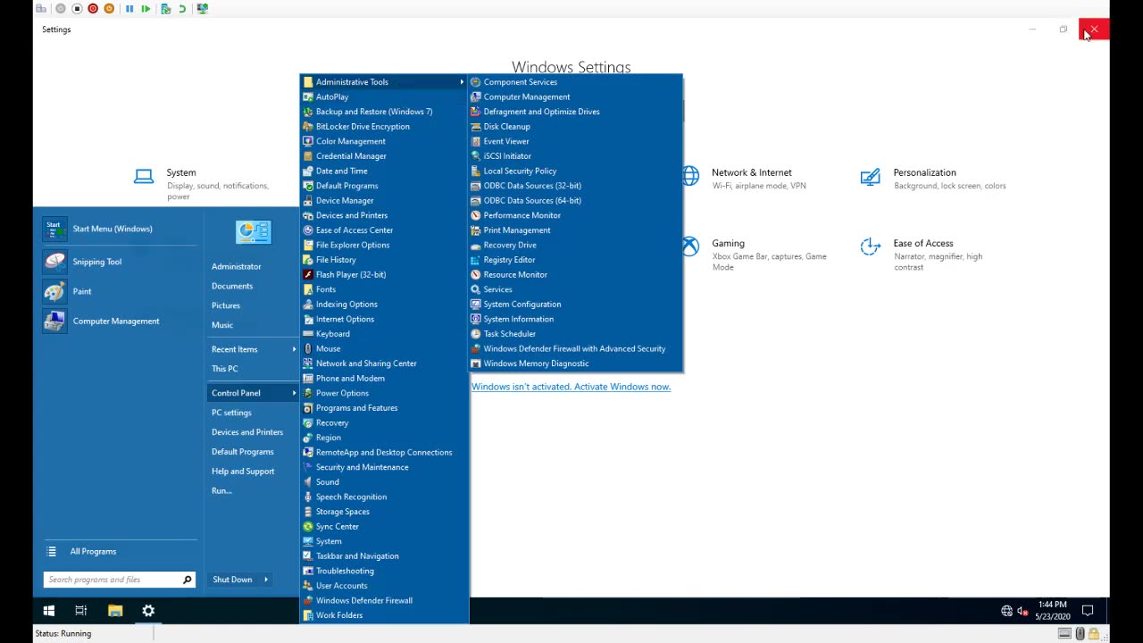Click the clock showing 1:44 PM
The width and height of the screenshot is (1143, 643).
click(1052, 605)
